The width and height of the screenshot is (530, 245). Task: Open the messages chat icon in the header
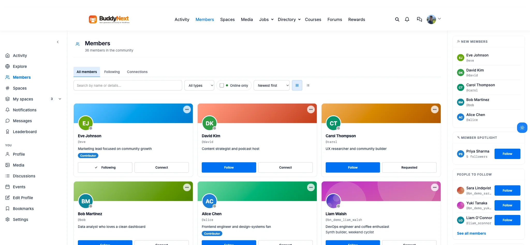coord(419,19)
